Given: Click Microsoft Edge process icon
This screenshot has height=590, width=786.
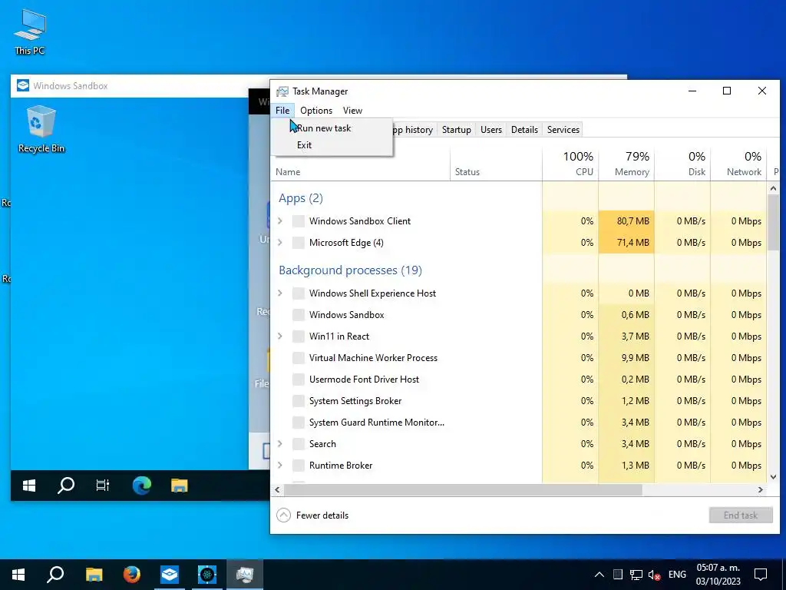Looking at the screenshot, I should pos(299,243).
